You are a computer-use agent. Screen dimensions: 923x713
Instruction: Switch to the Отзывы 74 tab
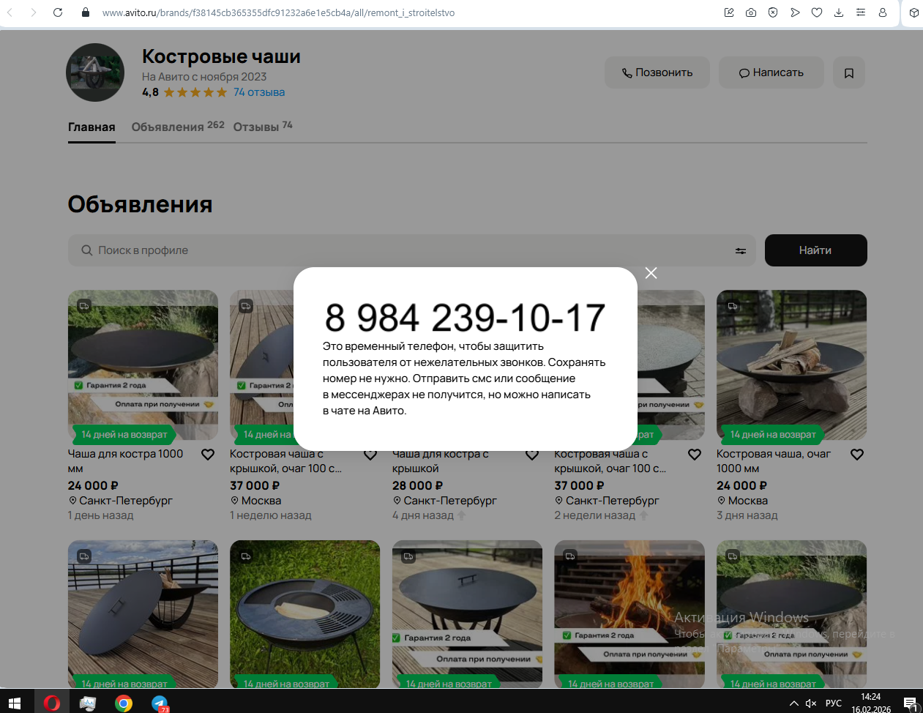[263, 127]
